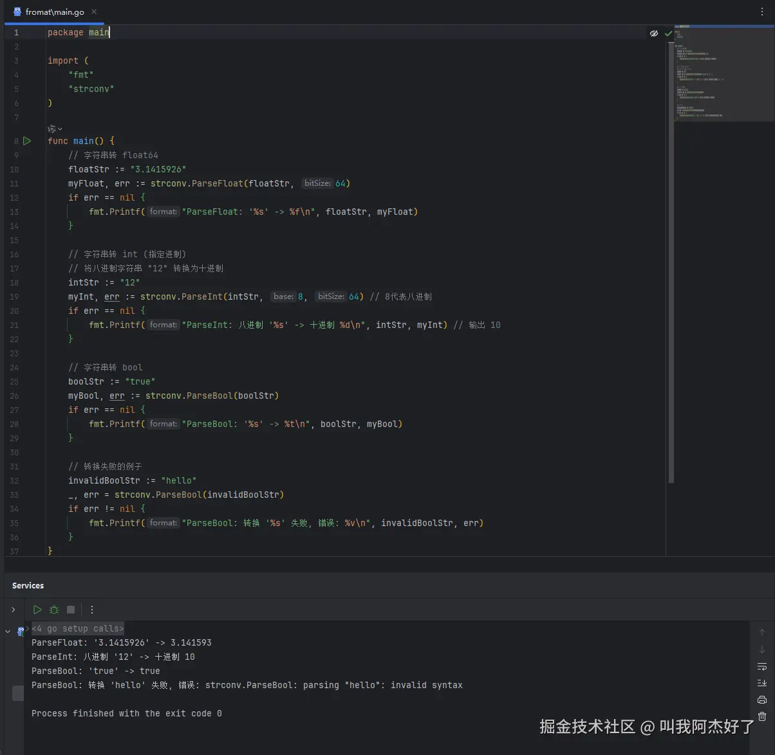Toggle reader mode eye icon in editor

tap(654, 33)
